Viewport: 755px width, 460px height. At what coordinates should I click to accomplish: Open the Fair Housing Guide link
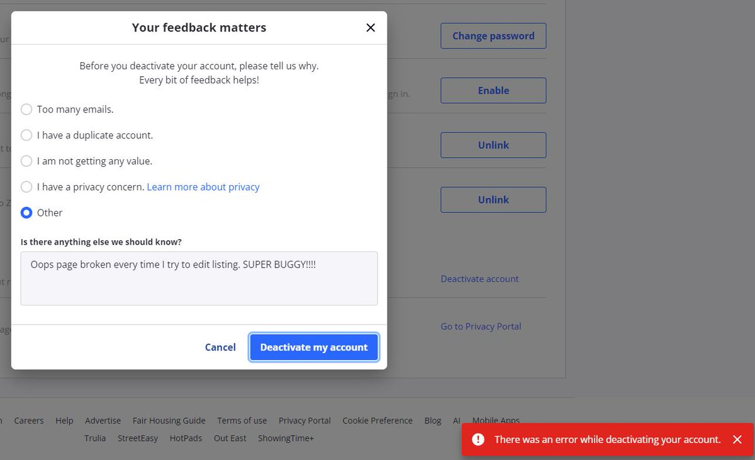[x=169, y=420]
